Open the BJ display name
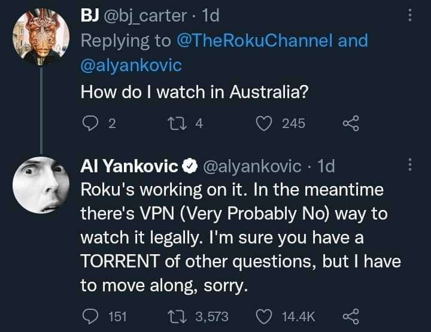The height and width of the screenshot is (332, 431). point(89,16)
